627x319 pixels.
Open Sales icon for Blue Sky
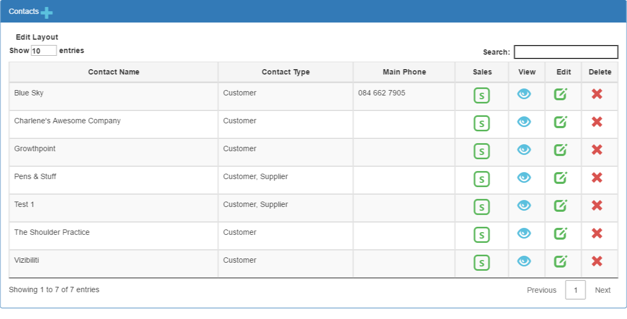[481, 95]
